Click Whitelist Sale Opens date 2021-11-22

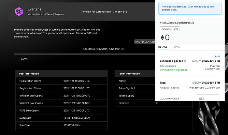click(x=77, y=96)
